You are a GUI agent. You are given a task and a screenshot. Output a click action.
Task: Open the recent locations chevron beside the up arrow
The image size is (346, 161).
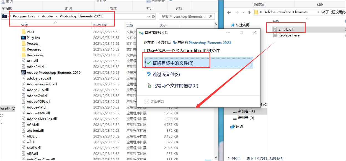point(244,12)
